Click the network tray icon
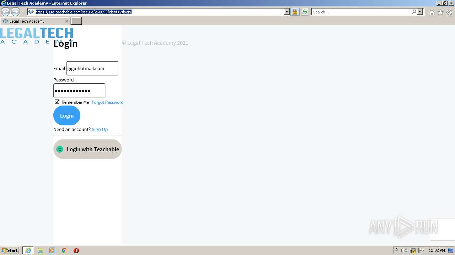Viewport: 455px width, 255px height. (x=413, y=250)
